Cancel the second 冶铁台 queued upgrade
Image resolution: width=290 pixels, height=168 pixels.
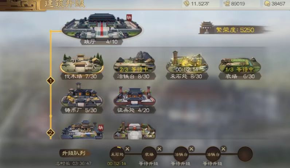tap(223, 149)
